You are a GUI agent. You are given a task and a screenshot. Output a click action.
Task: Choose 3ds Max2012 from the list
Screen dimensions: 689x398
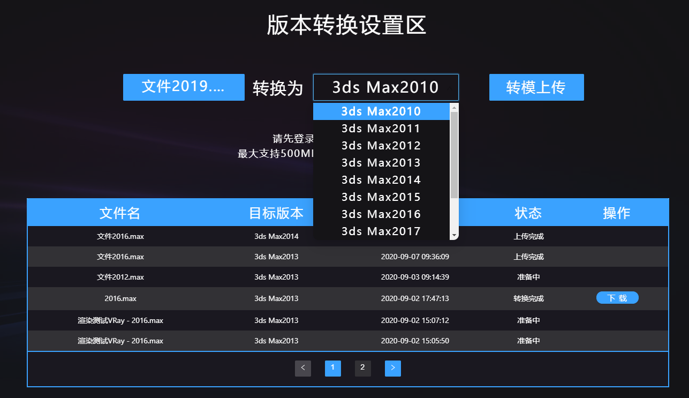tap(381, 146)
